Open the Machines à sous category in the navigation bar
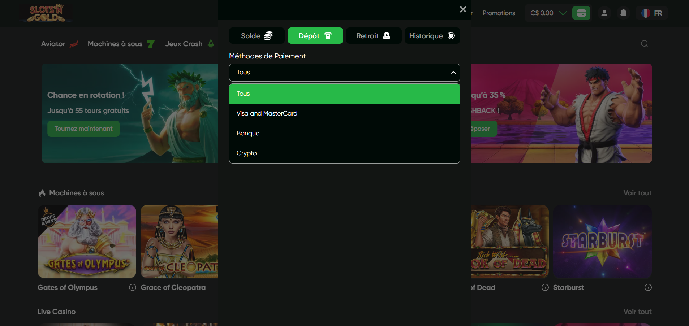 tap(121, 44)
